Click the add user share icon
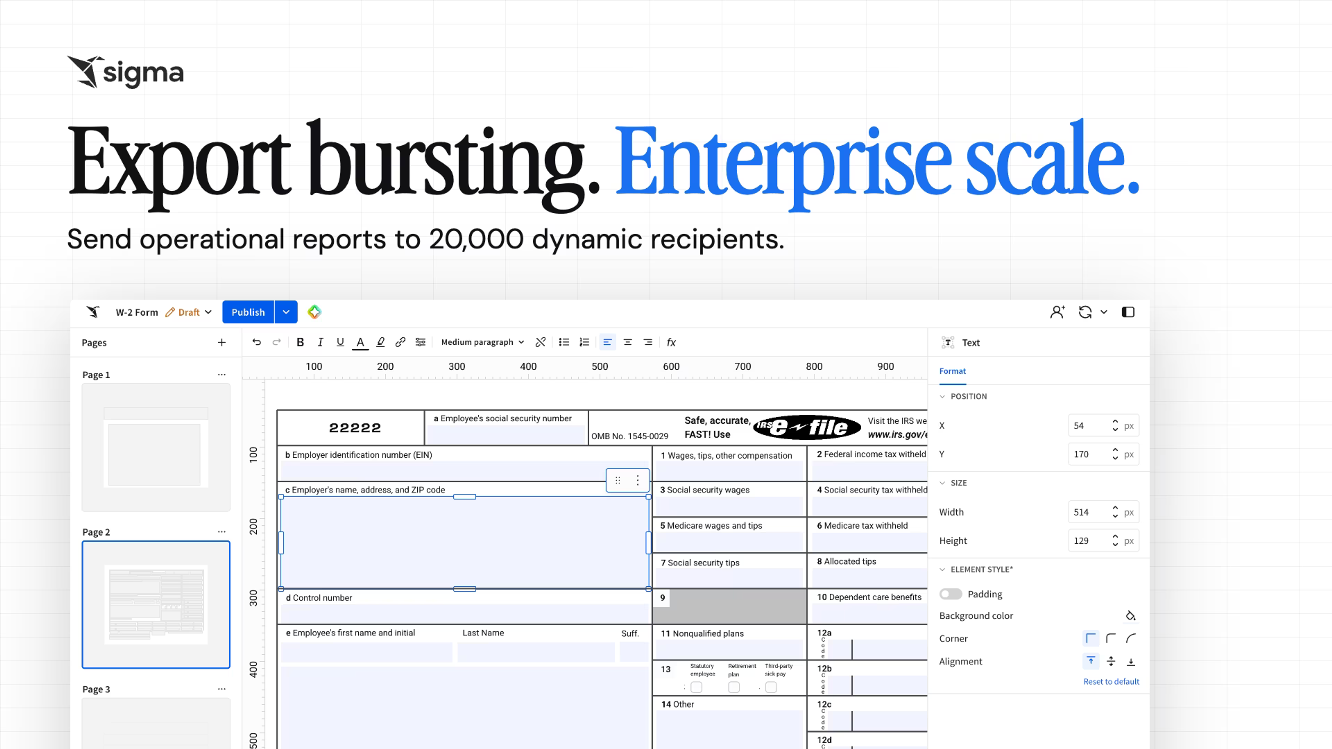Image resolution: width=1332 pixels, height=749 pixels. (x=1057, y=312)
